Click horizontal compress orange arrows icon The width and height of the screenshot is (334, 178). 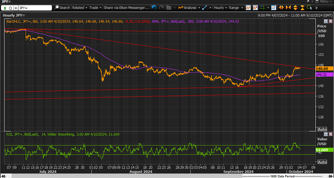tap(288, 8)
